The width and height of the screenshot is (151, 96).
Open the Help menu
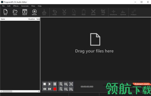[40, 6]
